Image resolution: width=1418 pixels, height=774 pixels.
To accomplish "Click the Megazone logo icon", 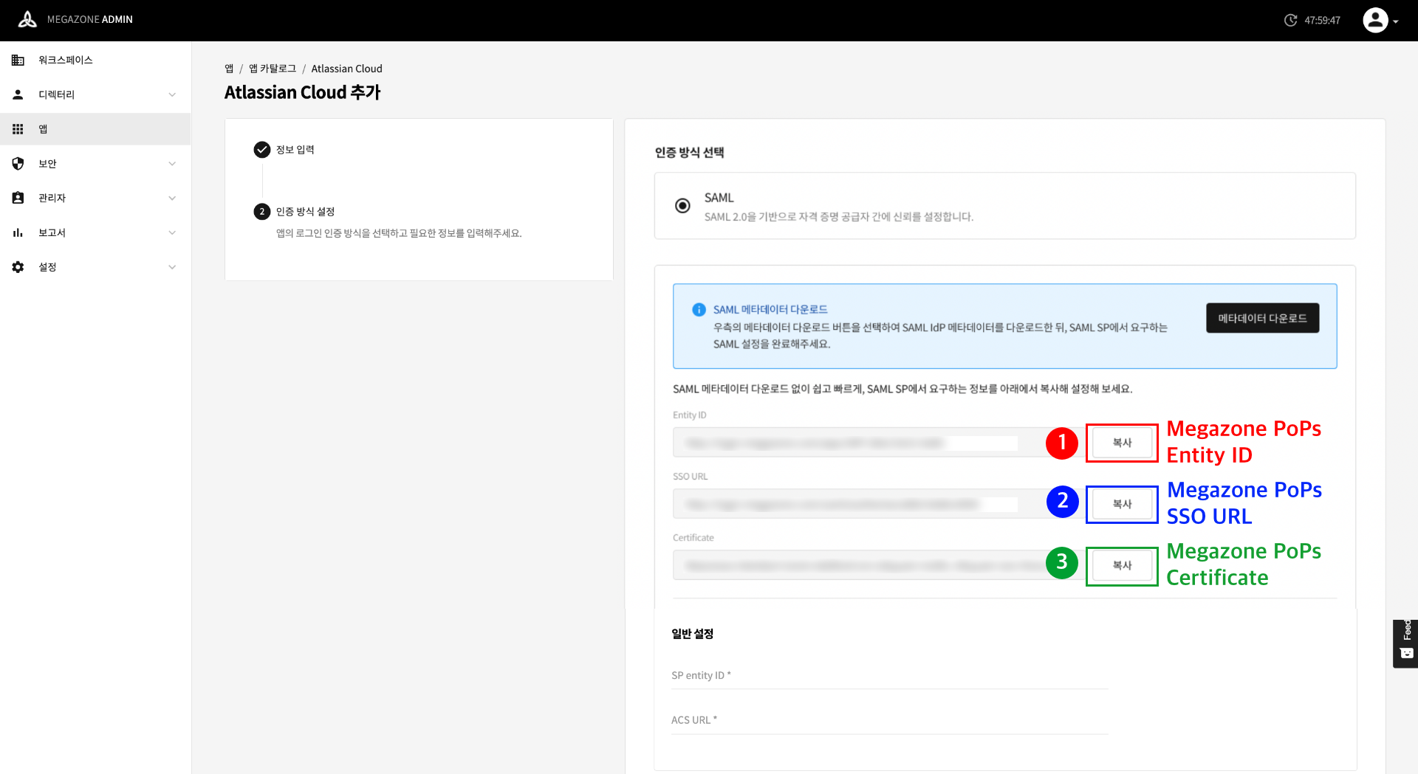I will click(x=27, y=20).
